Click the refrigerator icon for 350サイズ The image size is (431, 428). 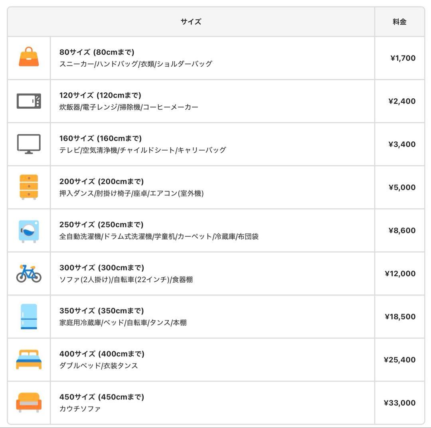pos(28,317)
